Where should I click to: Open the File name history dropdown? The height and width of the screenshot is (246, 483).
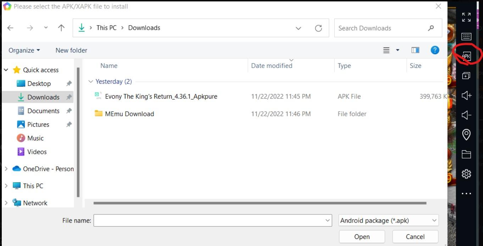328,220
